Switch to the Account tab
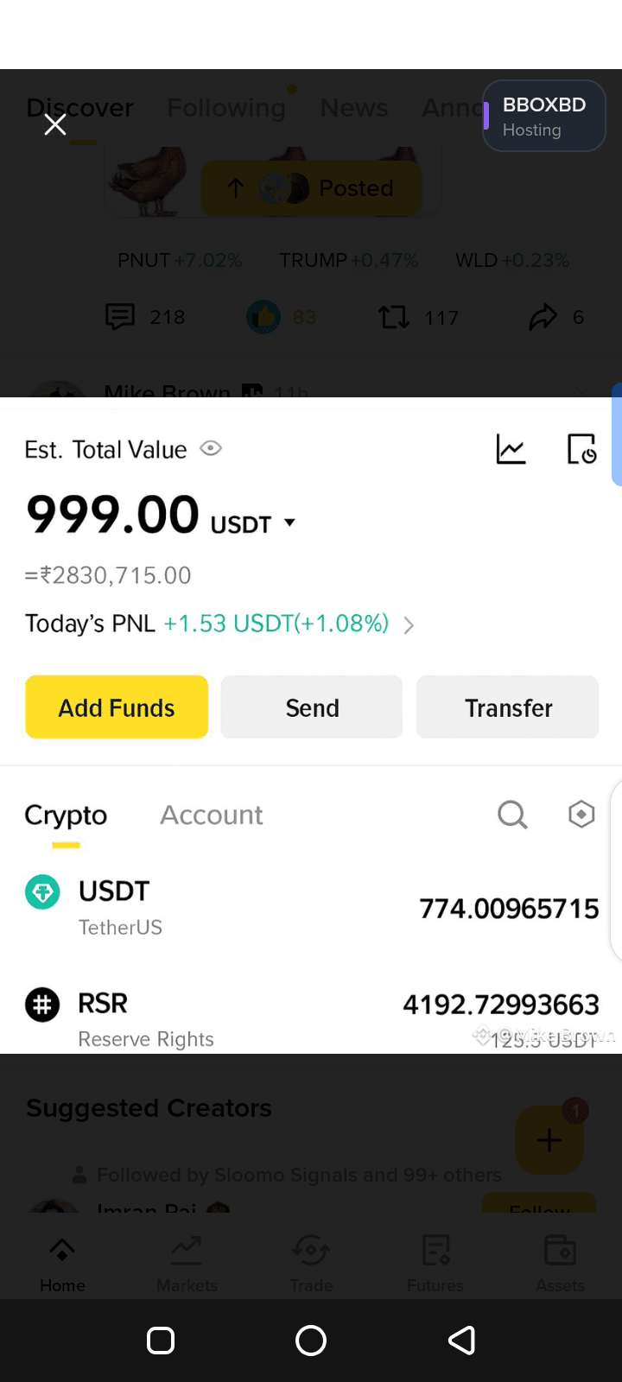Image resolution: width=622 pixels, height=1382 pixels. 212,815
